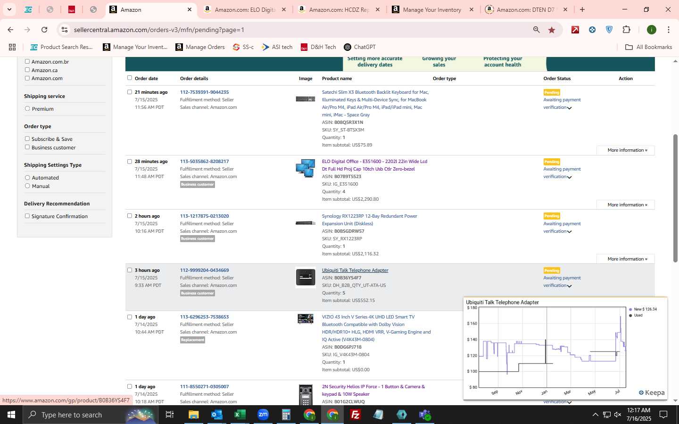Click the page vertical scrollbar thumb
This screenshot has width=679, height=424.
point(675,198)
